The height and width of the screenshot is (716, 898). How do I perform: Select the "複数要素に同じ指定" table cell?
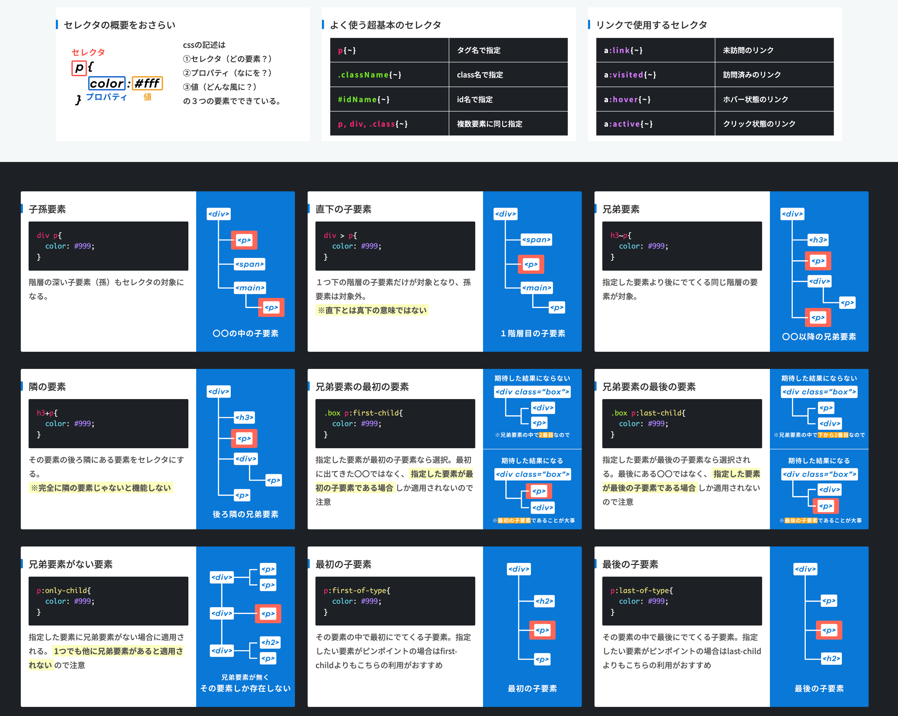[508, 124]
